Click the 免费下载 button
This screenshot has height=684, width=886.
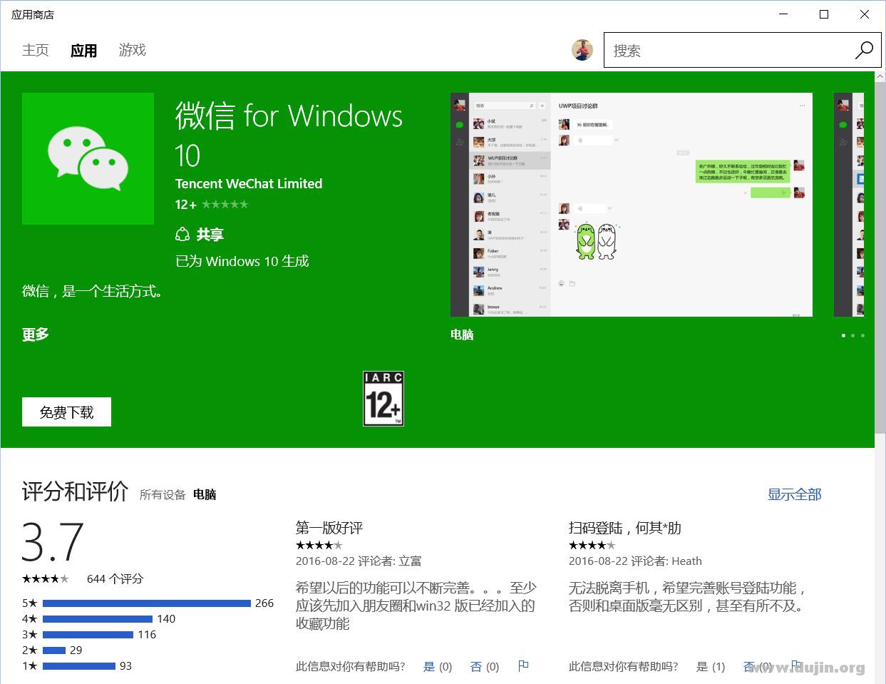coord(66,412)
